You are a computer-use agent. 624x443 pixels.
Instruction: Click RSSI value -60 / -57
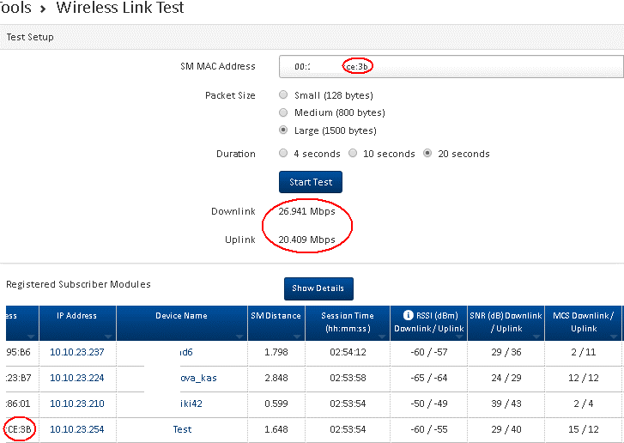click(429, 352)
